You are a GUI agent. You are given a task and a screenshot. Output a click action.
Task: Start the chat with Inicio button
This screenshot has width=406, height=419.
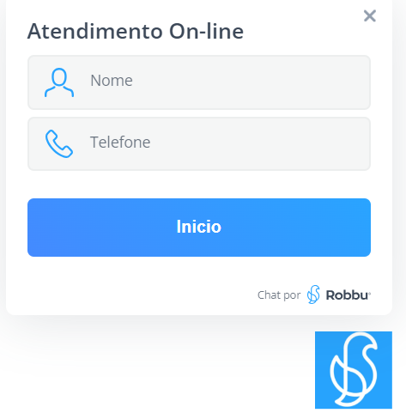199,228
